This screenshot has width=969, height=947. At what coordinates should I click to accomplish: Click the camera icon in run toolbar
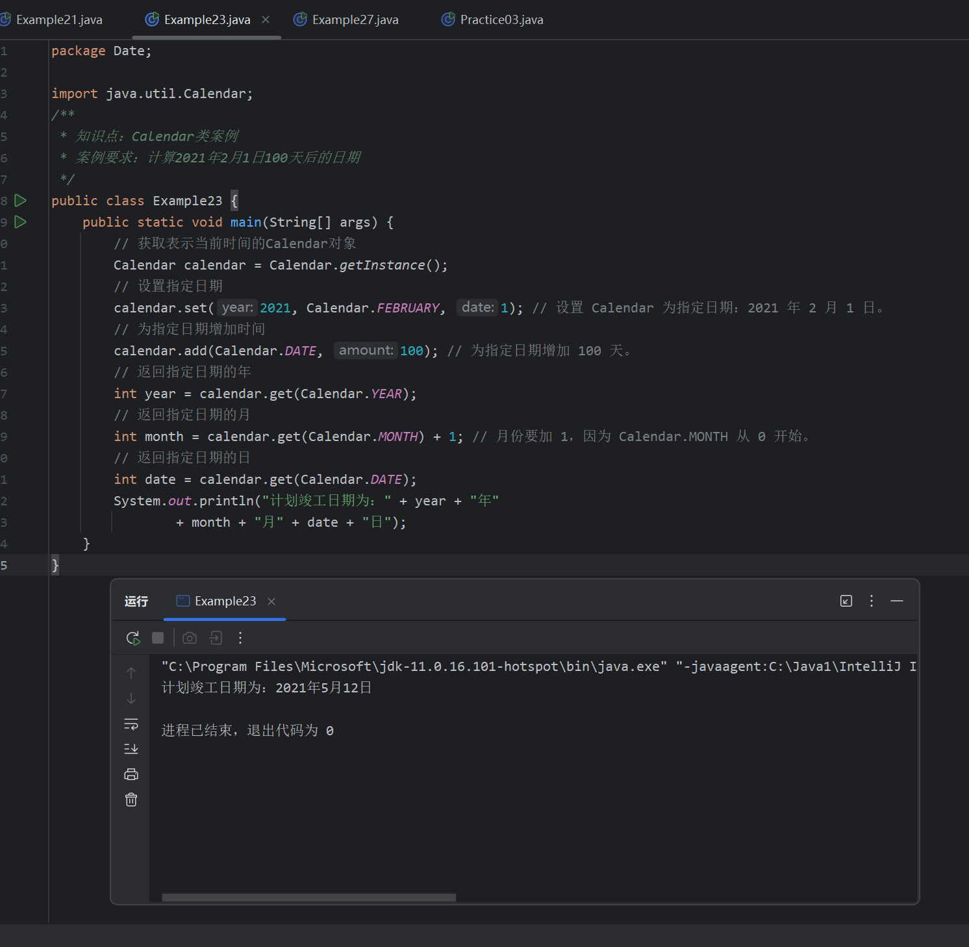(x=189, y=638)
